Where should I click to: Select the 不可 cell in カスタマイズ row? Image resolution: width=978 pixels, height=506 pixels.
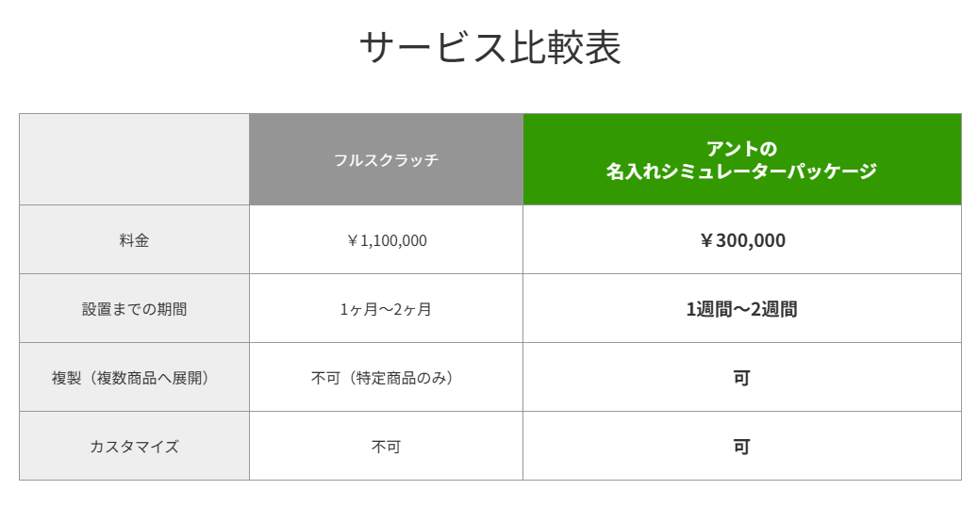(386, 447)
